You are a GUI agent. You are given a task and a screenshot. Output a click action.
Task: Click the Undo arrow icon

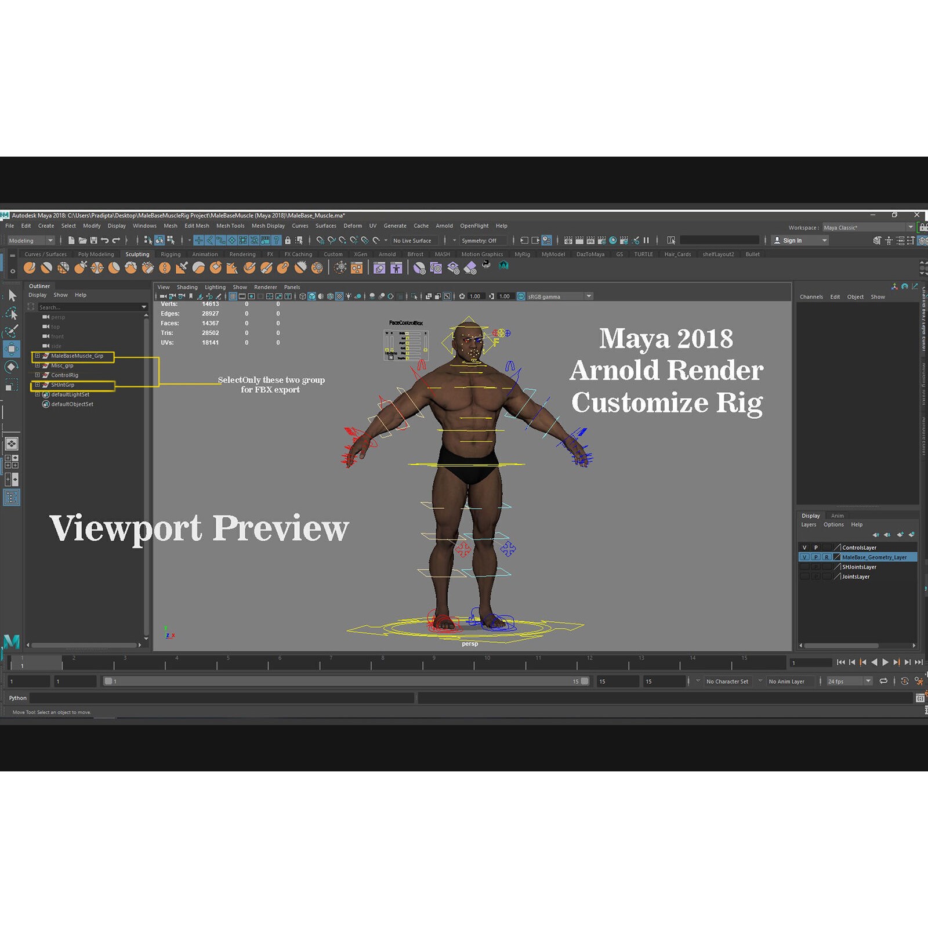(104, 240)
